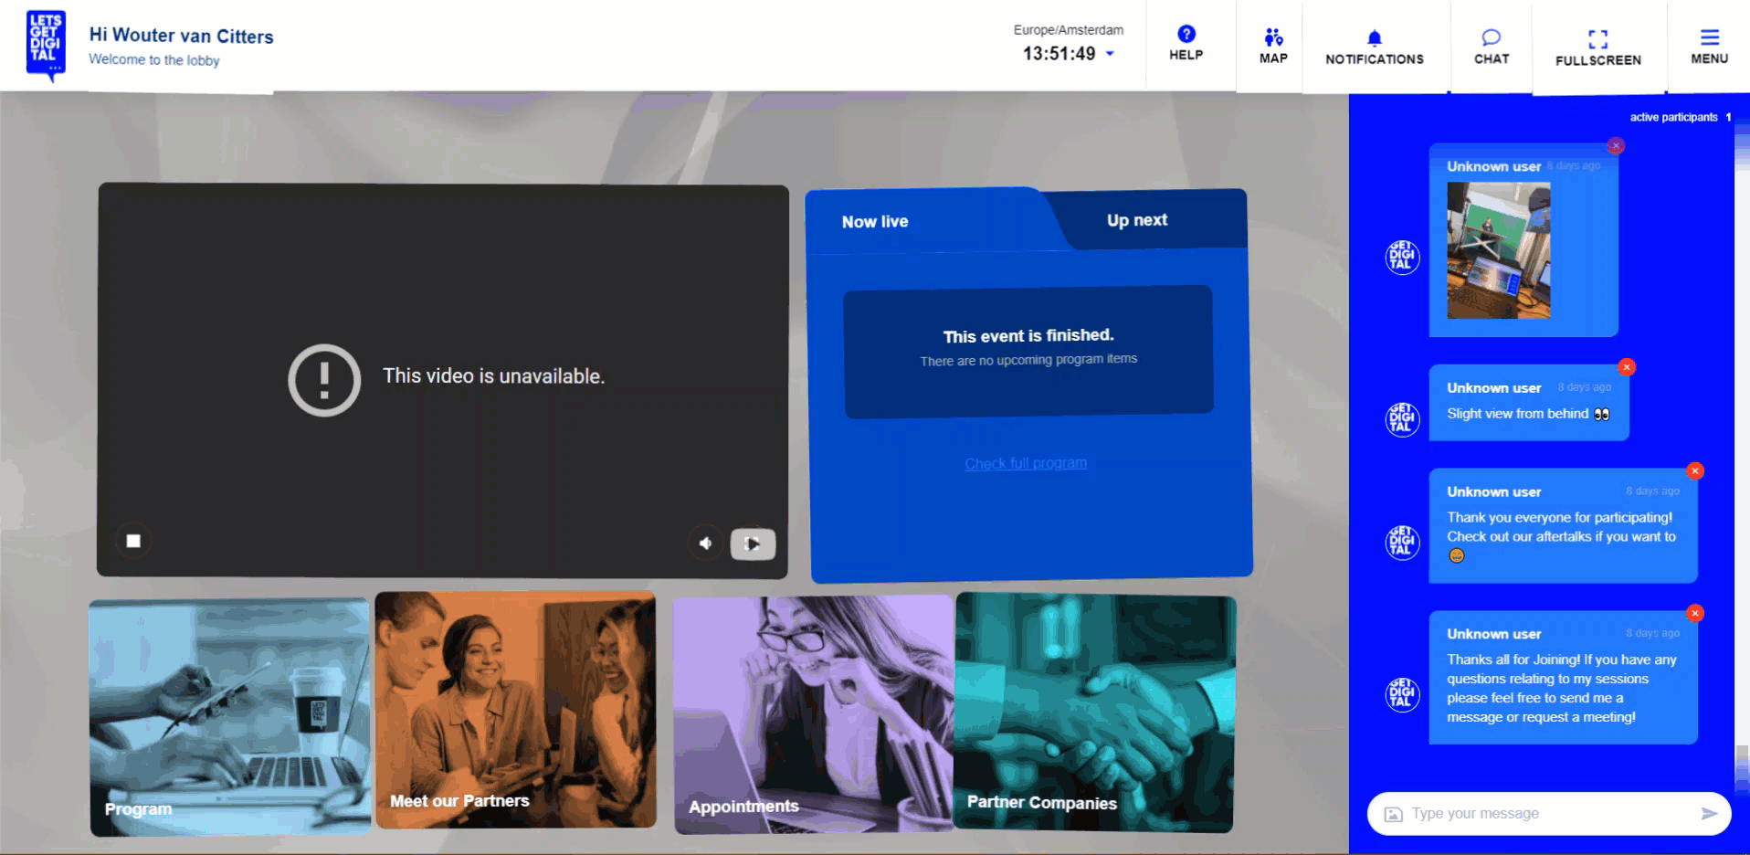Open the Meet our Partners tile
1750x855 pixels.
pos(515,710)
